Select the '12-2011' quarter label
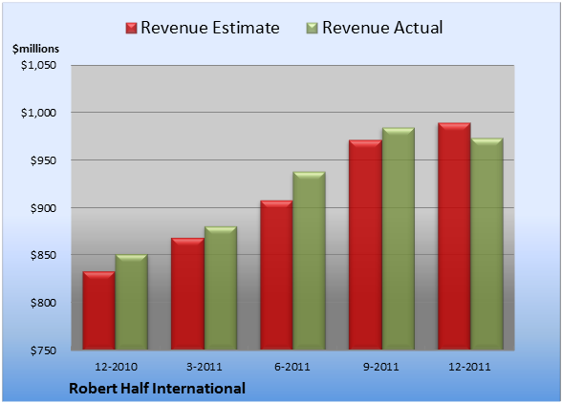The image size is (562, 403). tap(469, 367)
